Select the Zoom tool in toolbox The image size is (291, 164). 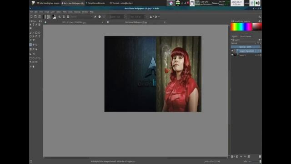[30, 67]
